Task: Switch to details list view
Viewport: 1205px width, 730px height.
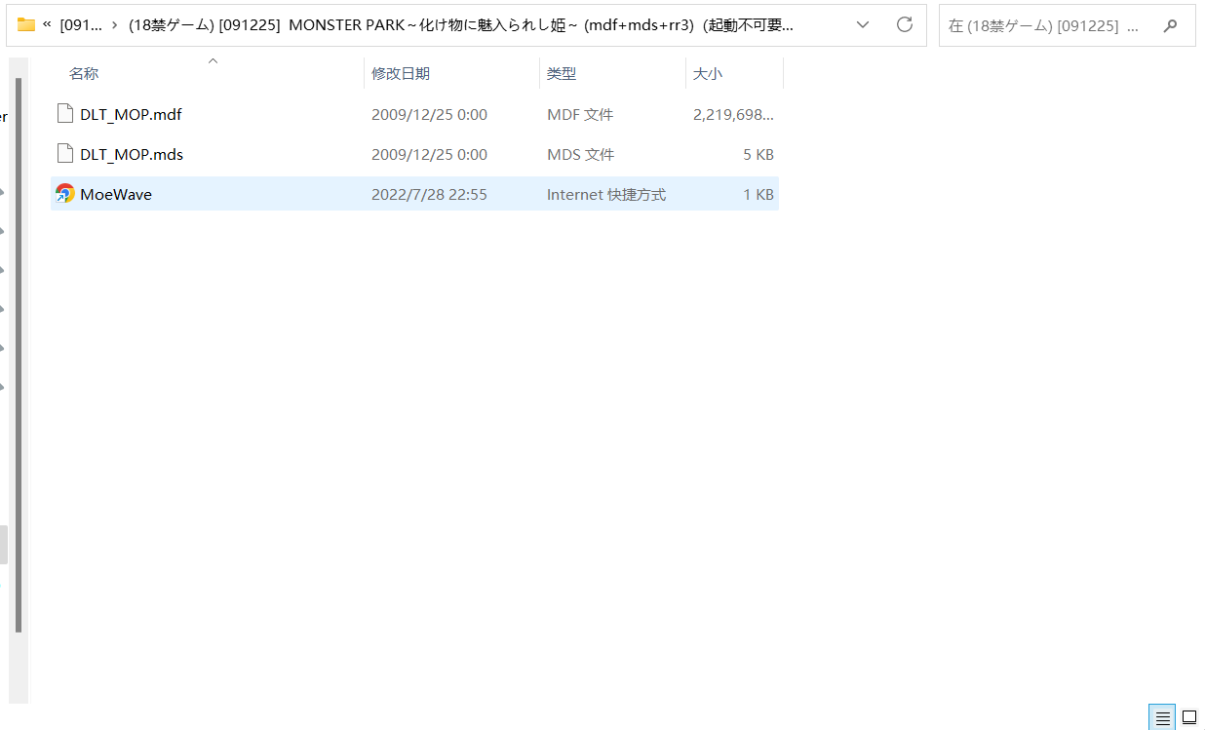Action: pyautogui.click(x=1162, y=718)
